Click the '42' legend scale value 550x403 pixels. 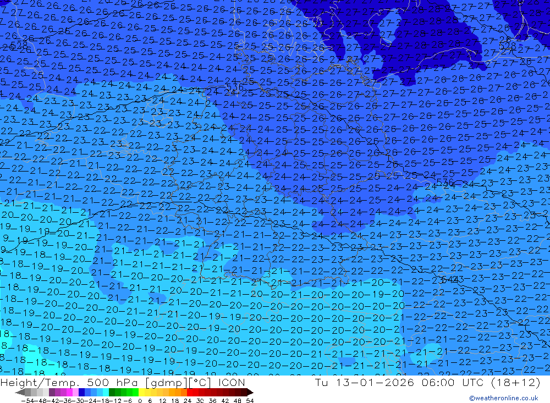[225, 401]
